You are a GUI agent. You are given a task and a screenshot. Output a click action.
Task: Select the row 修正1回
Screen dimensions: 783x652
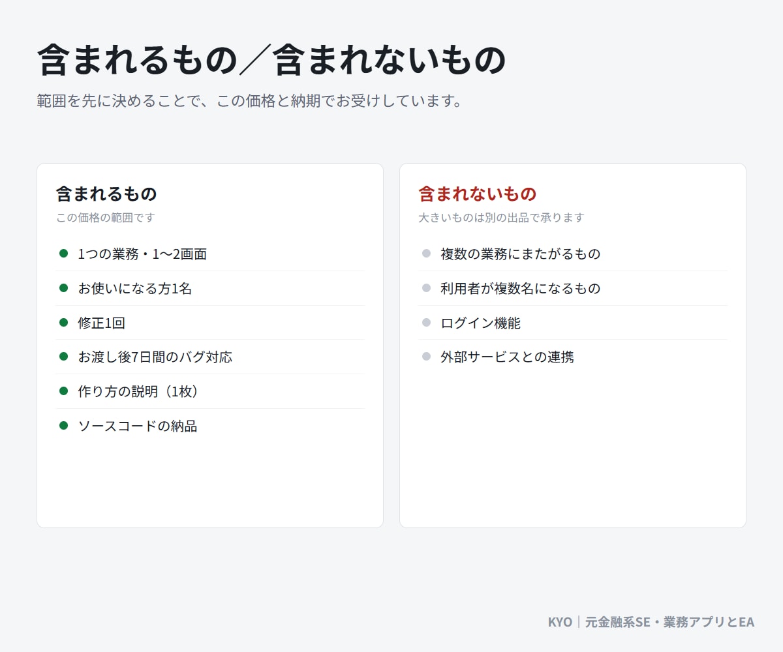[x=210, y=323]
